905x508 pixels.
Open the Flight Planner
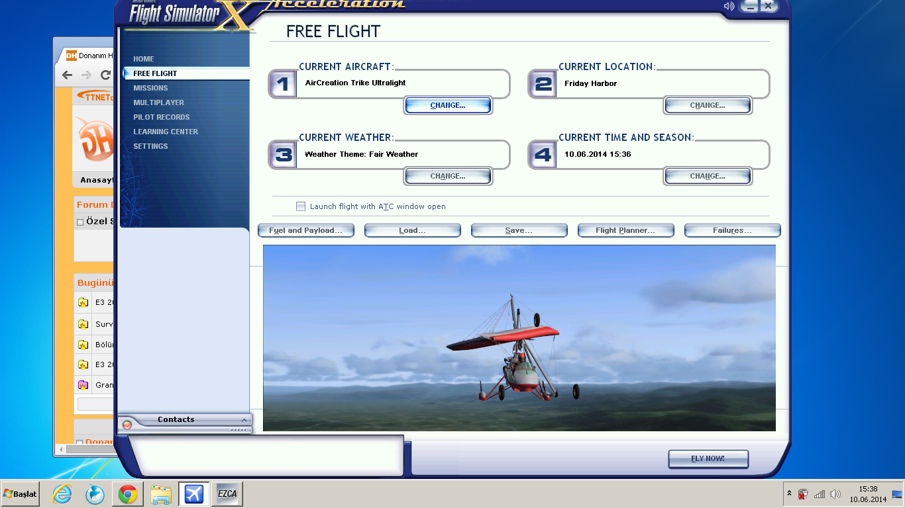pos(626,230)
